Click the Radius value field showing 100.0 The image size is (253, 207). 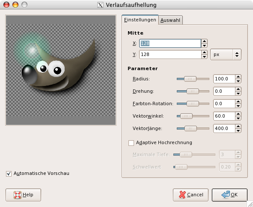(224, 79)
